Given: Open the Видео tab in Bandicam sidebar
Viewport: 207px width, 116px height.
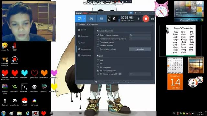Looking at the screenshot, I should 82,43.
